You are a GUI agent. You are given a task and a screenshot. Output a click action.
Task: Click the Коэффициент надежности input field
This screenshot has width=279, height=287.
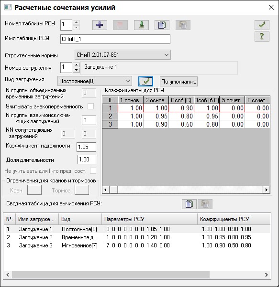coord(87,147)
